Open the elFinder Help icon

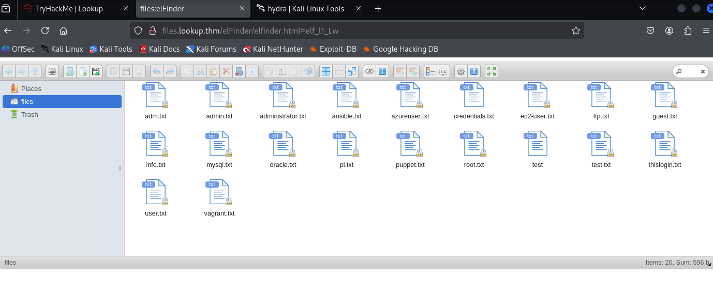(474, 71)
